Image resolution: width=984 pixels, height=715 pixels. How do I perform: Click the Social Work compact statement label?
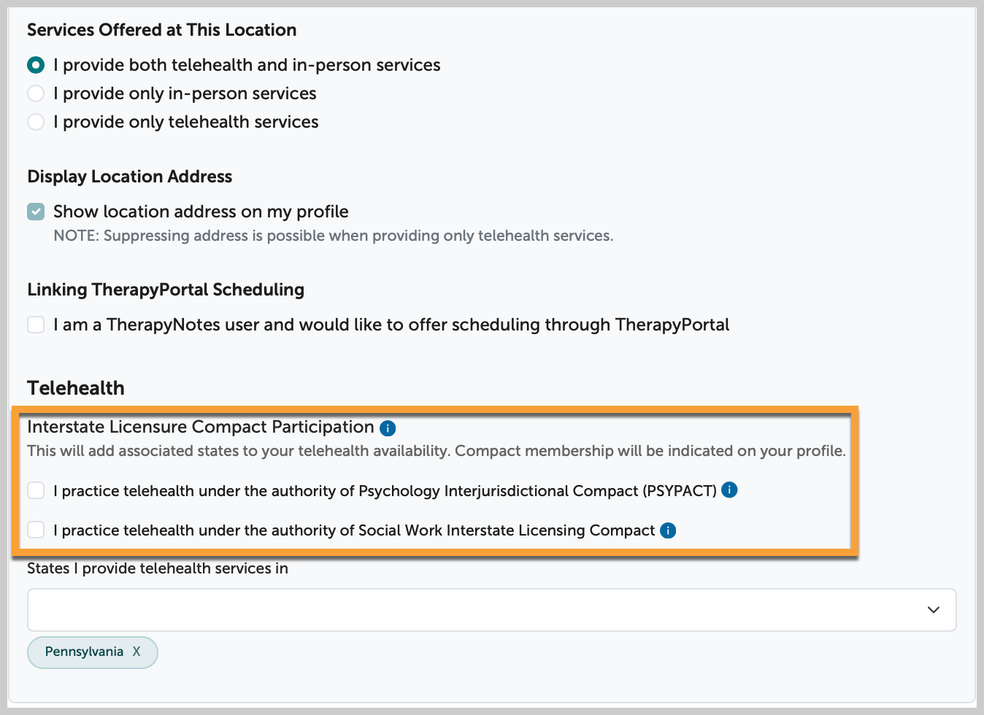[354, 530]
